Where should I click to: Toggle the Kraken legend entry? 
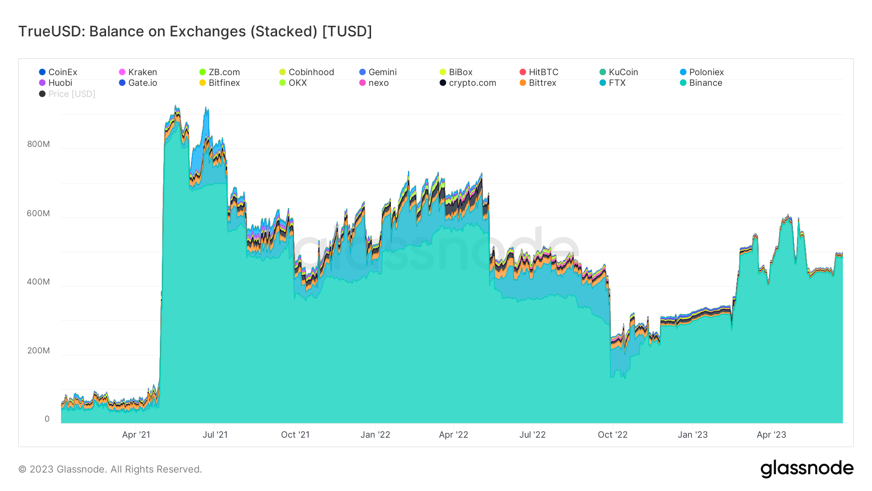(138, 72)
